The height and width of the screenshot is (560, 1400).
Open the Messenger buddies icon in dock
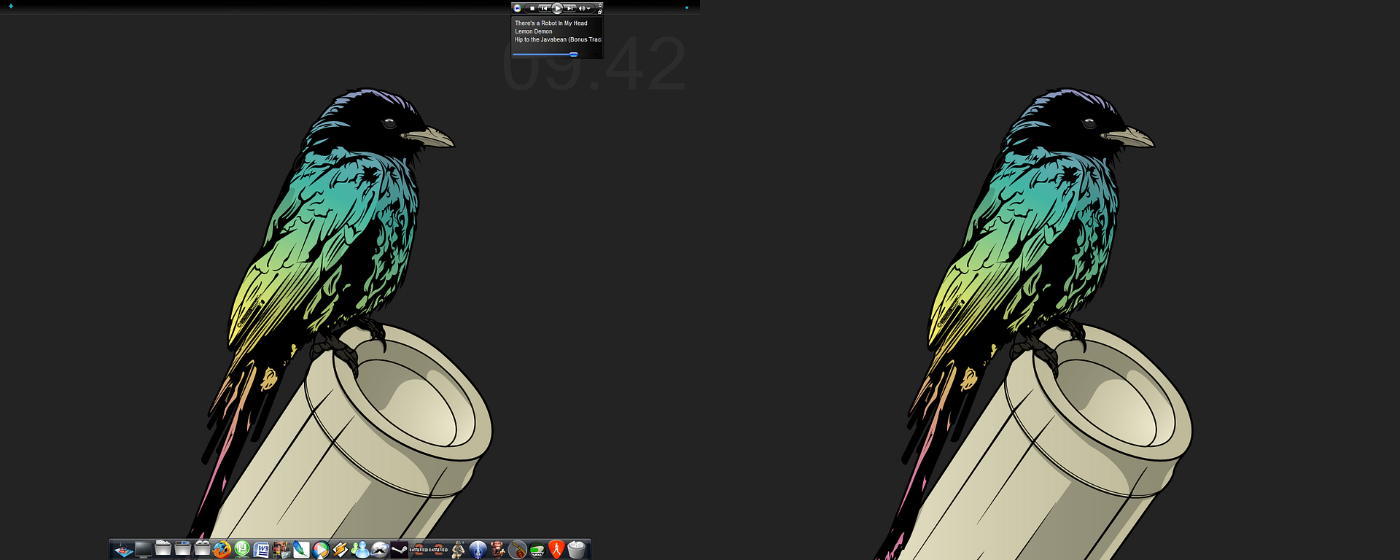point(360,549)
